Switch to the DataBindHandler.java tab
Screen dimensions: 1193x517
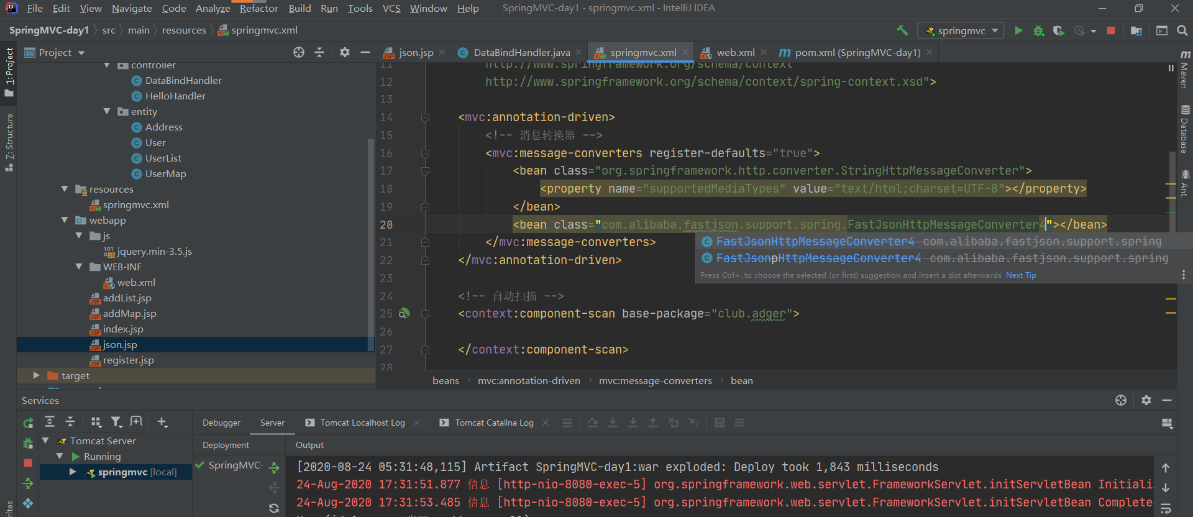(x=521, y=53)
